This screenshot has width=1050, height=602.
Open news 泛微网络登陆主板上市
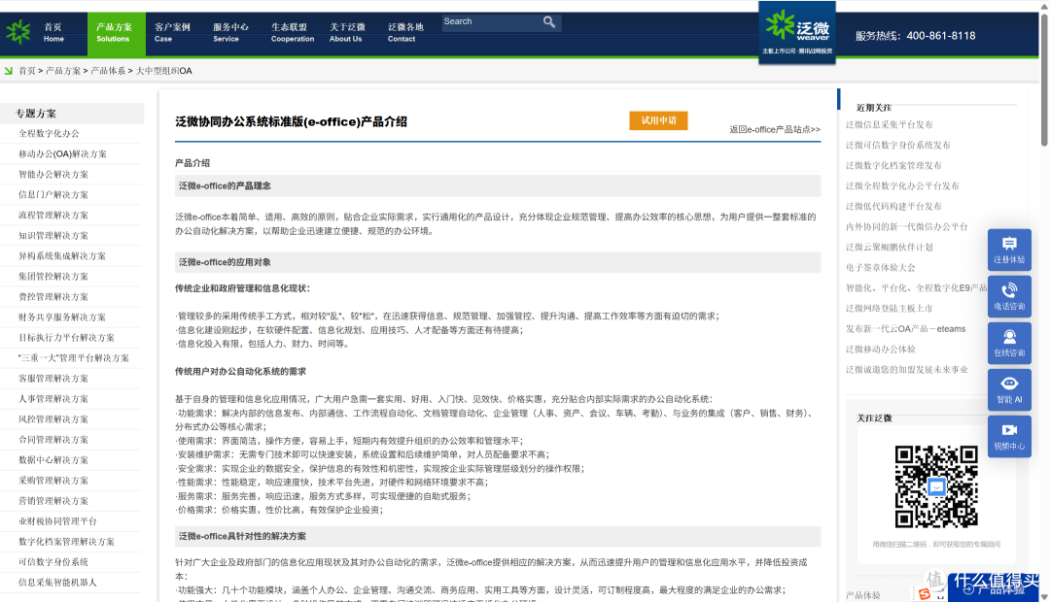point(890,309)
